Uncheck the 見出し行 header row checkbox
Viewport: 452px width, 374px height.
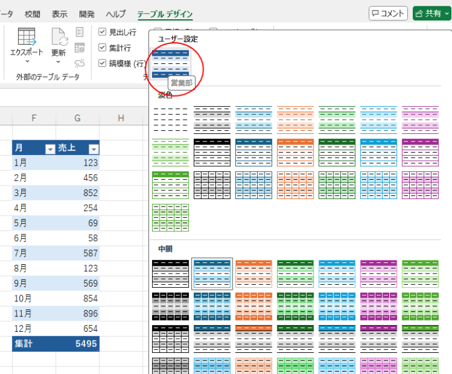click(x=102, y=32)
